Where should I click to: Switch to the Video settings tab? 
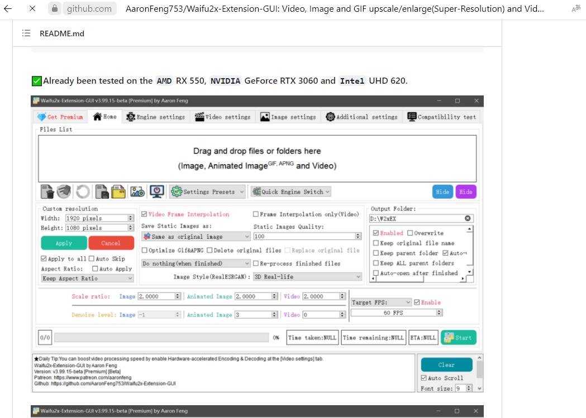point(223,117)
